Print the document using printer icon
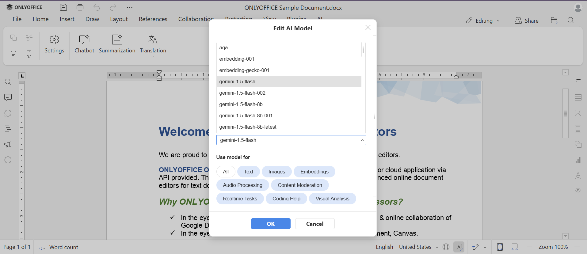 click(x=80, y=7)
